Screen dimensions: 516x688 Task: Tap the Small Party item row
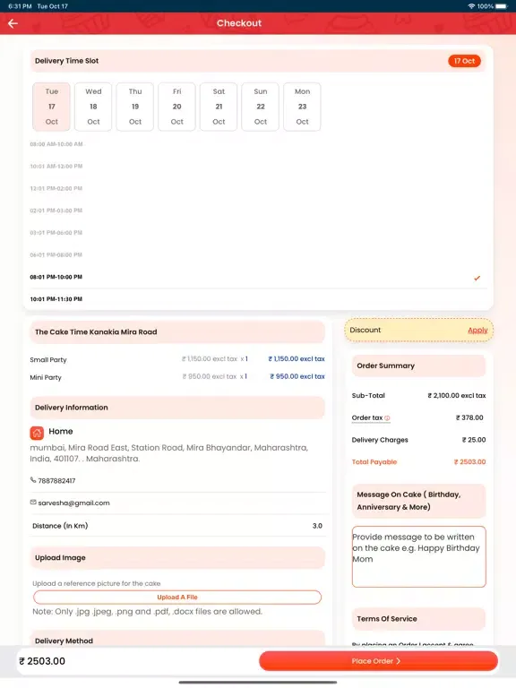coord(177,359)
